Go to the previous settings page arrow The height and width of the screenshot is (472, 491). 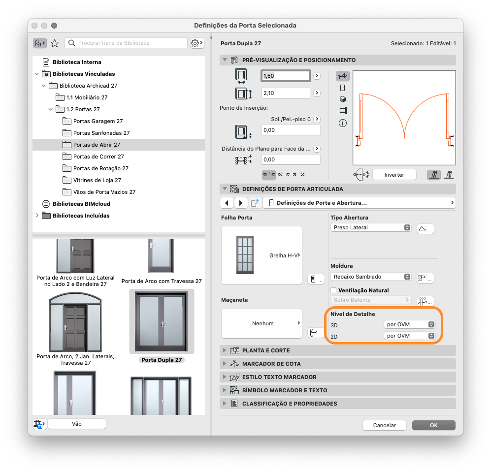227,203
